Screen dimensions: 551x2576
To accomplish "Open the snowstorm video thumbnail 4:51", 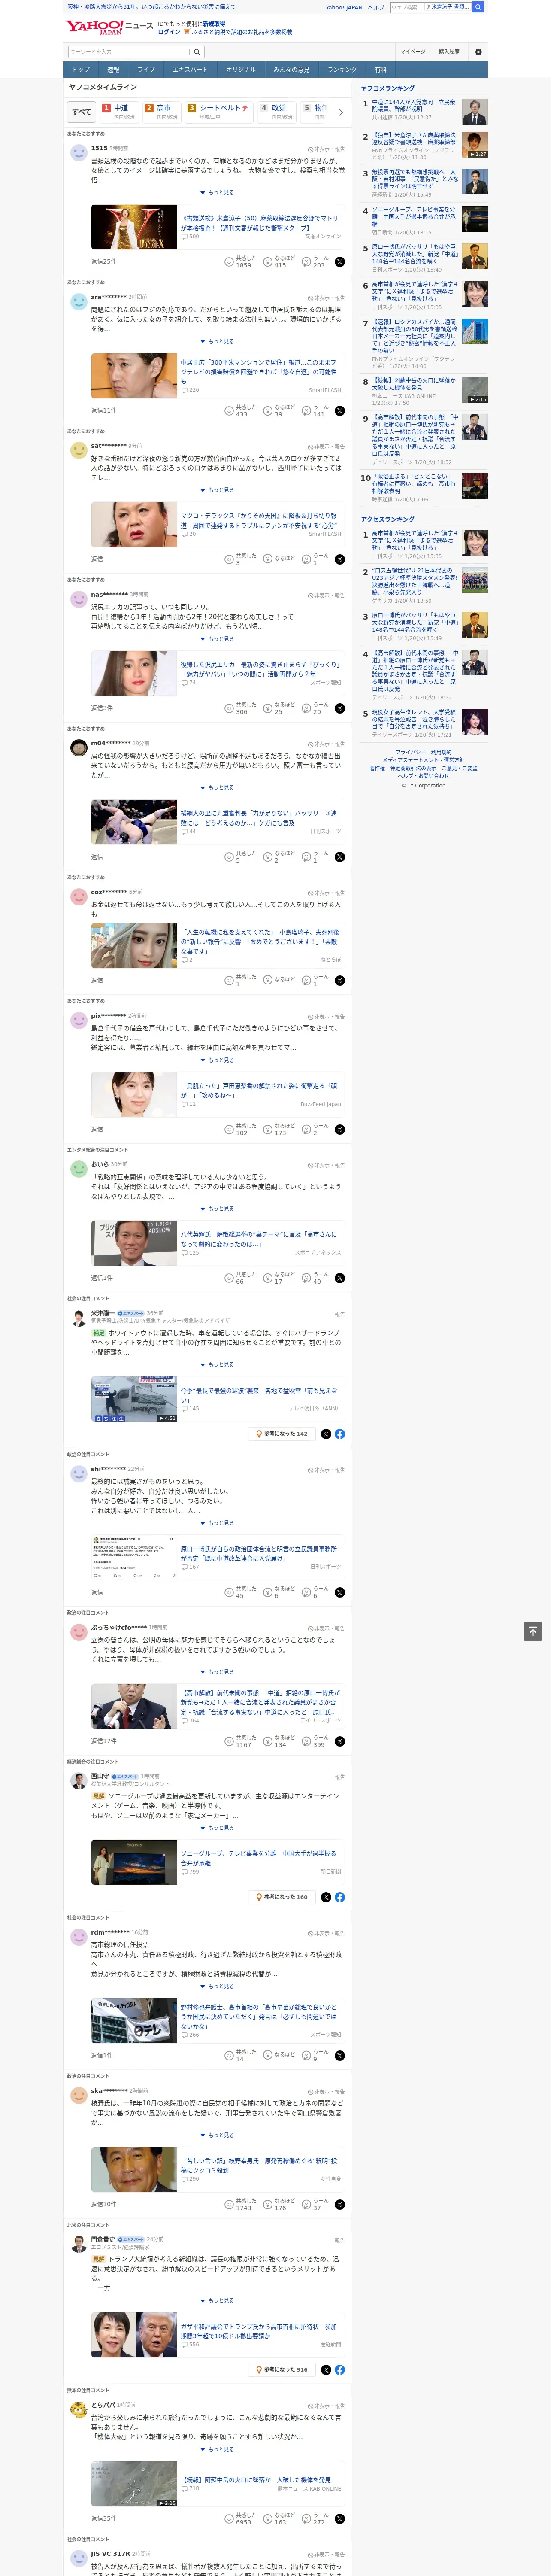I will 134,1400.
